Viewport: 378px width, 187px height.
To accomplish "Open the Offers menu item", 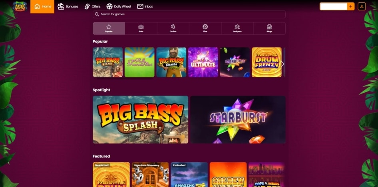I will [x=93, y=6].
